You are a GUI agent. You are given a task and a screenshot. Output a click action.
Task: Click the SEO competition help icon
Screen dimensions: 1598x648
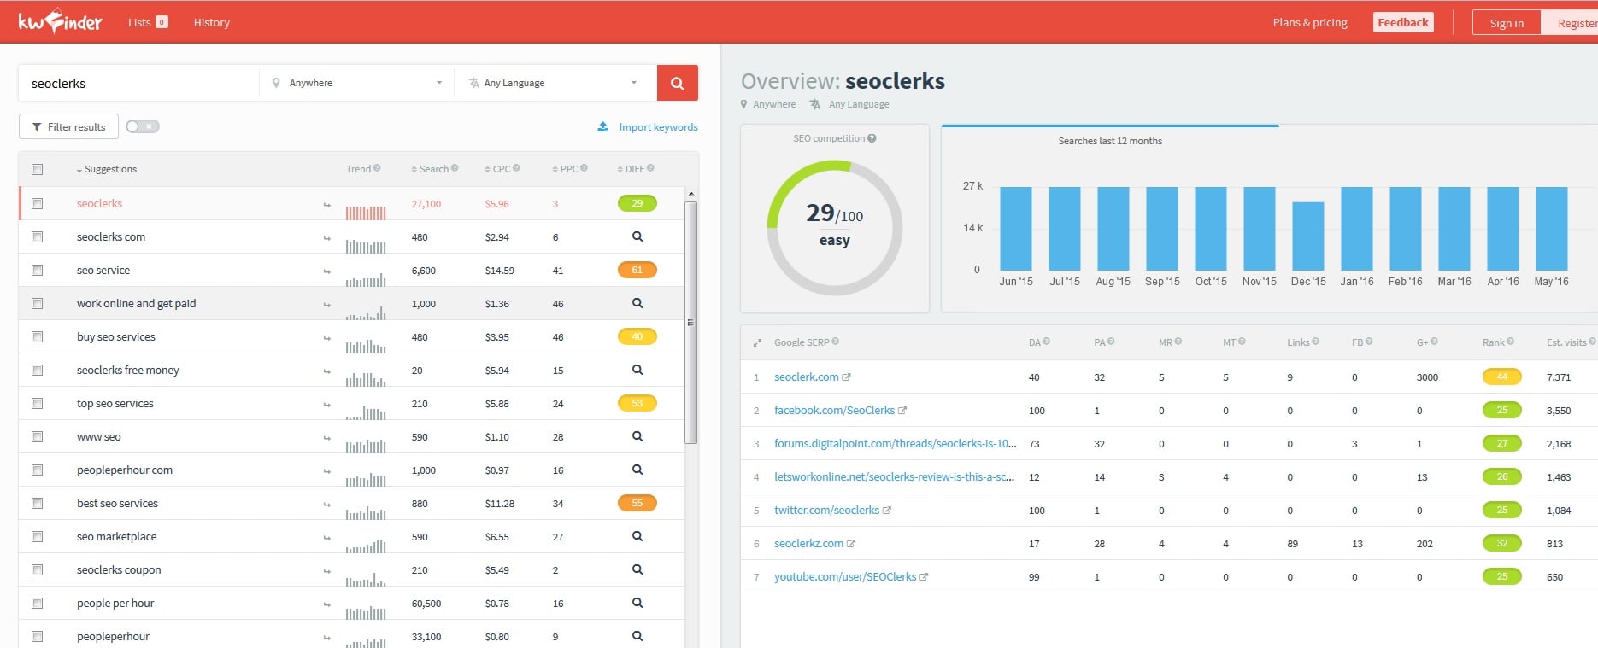click(x=872, y=138)
